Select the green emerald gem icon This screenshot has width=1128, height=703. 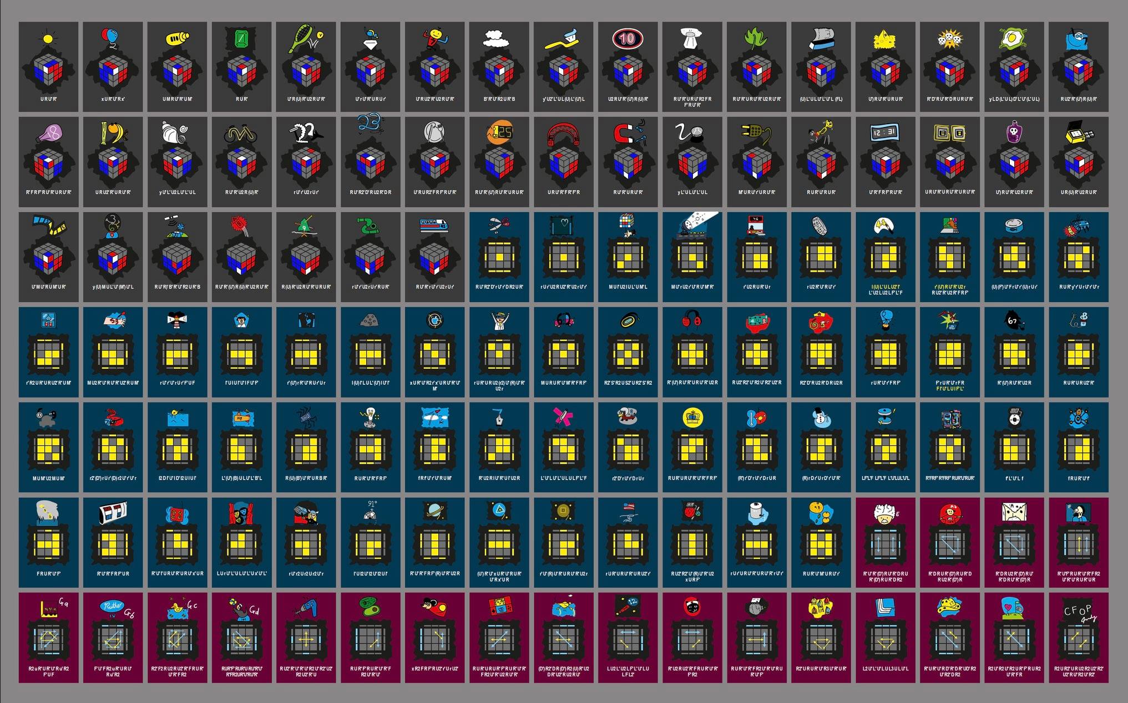pos(241,39)
